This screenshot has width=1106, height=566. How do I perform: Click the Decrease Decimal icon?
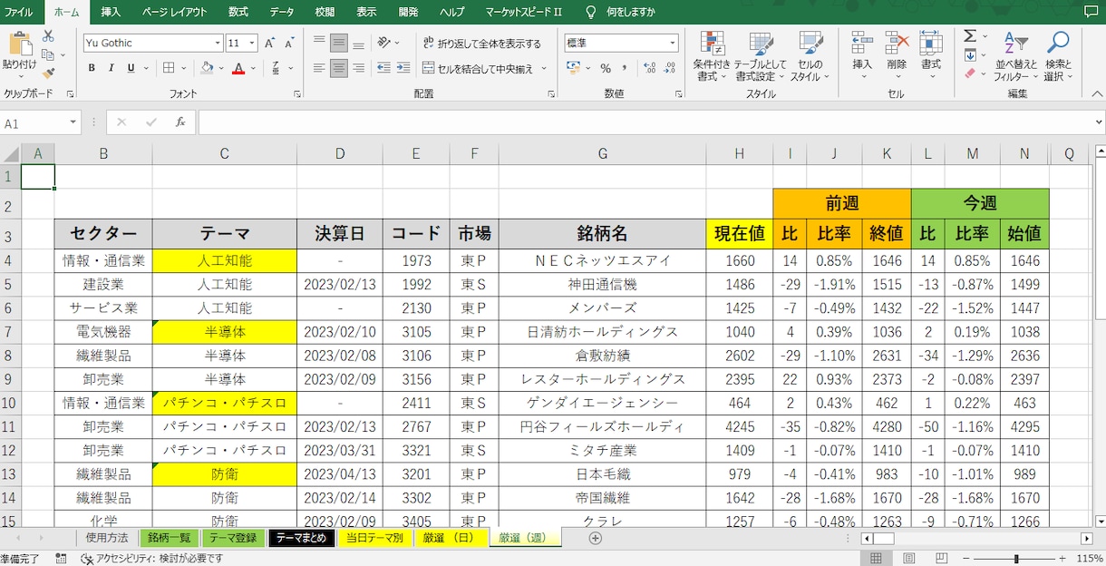670,68
